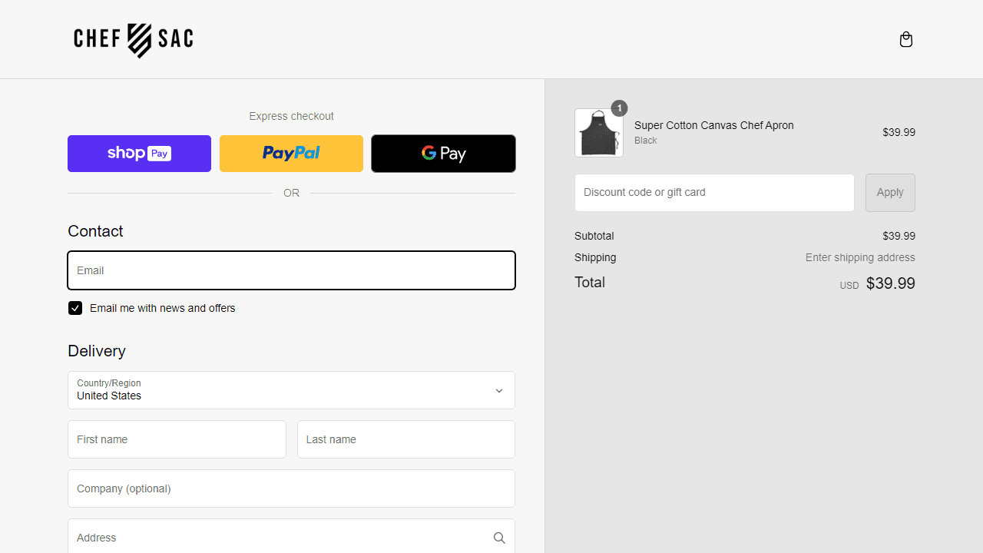Image resolution: width=983 pixels, height=553 pixels.
Task: Click the Company (optional) field
Action: 291,488
